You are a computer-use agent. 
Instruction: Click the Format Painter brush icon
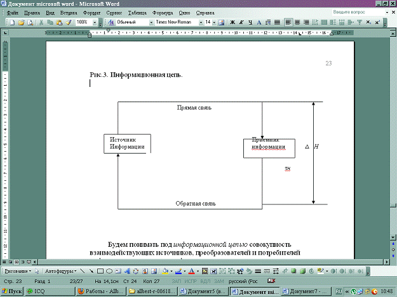[x=68, y=22]
